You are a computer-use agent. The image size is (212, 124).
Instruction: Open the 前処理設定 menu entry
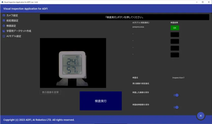click(12, 20)
